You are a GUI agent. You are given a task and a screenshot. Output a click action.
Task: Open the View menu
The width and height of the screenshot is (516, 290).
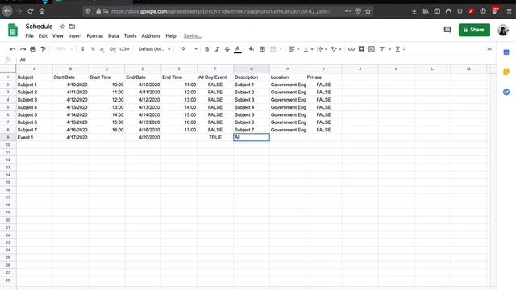click(x=57, y=35)
